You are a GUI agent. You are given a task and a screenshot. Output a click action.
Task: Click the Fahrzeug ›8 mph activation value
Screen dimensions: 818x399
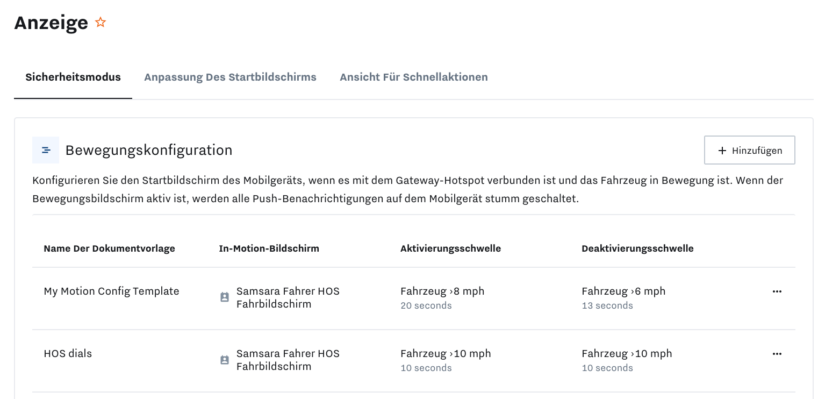click(x=442, y=291)
